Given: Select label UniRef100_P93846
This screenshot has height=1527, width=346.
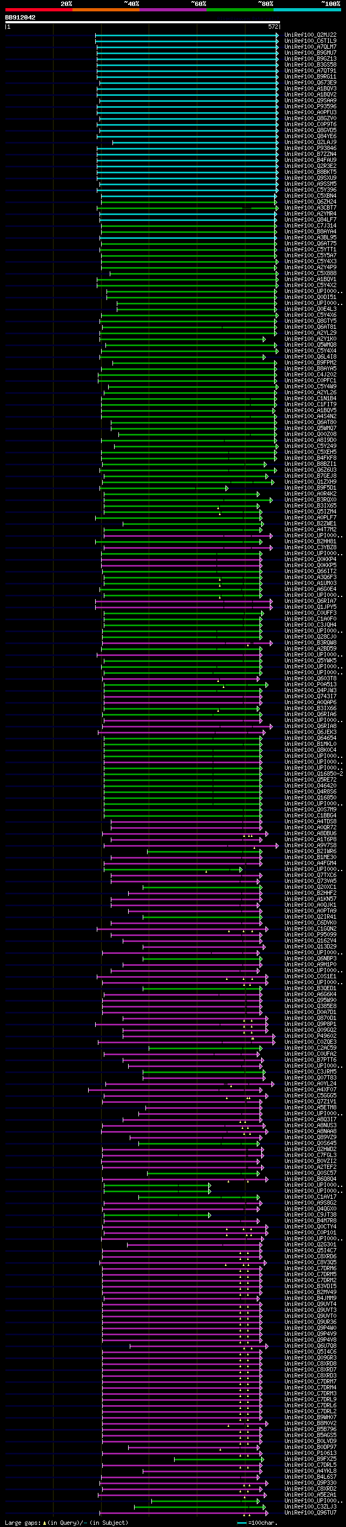Looking at the screenshot, I should pyautogui.click(x=310, y=148).
